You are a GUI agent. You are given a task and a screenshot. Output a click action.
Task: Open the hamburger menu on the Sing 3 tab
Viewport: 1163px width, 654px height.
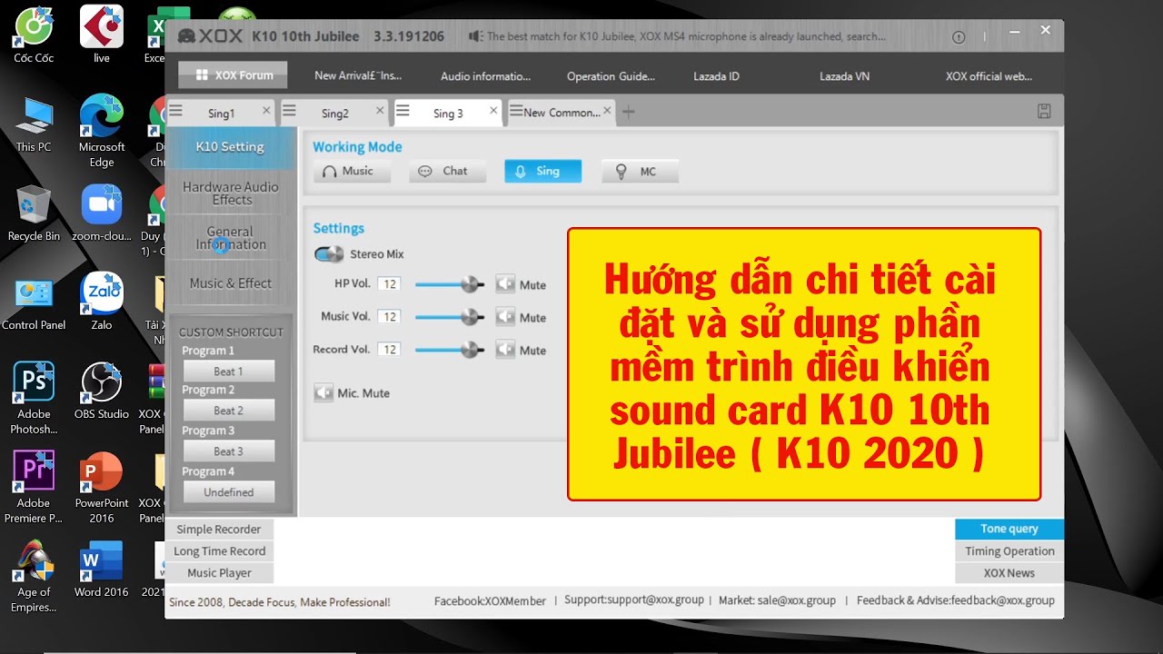point(403,111)
